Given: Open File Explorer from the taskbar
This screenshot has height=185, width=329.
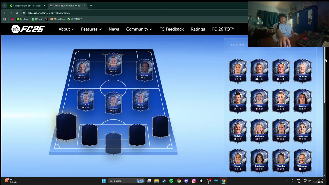Looking at the screenshot, I should coord(157,181).
